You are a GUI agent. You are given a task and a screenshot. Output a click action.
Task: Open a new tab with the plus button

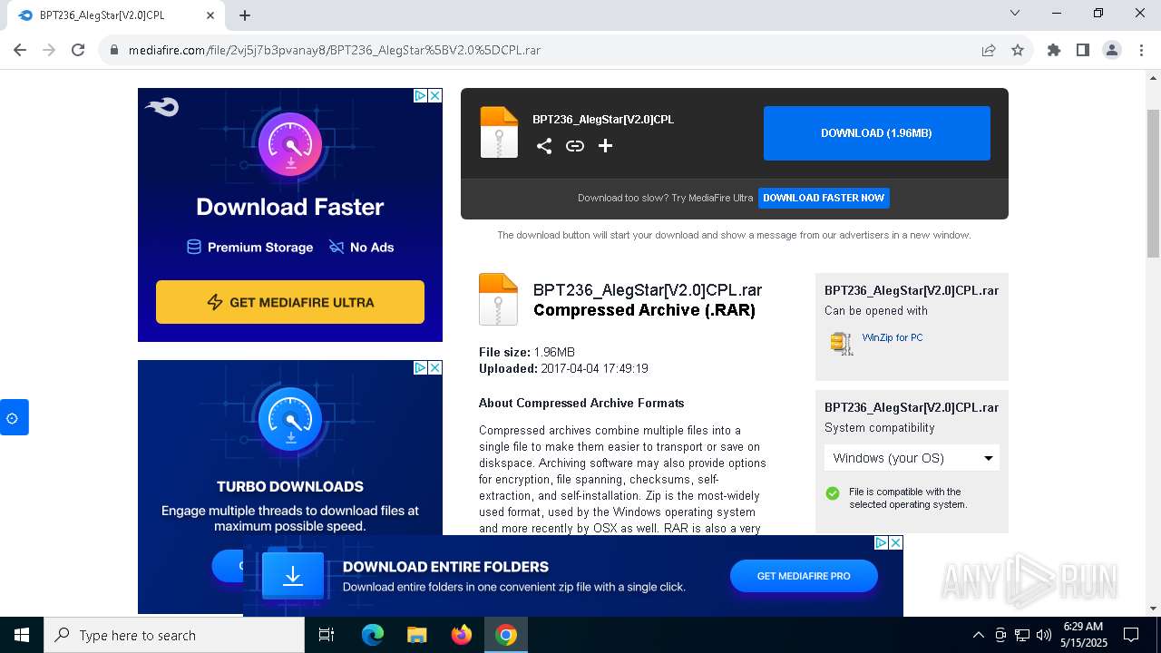tap(245, 15)
